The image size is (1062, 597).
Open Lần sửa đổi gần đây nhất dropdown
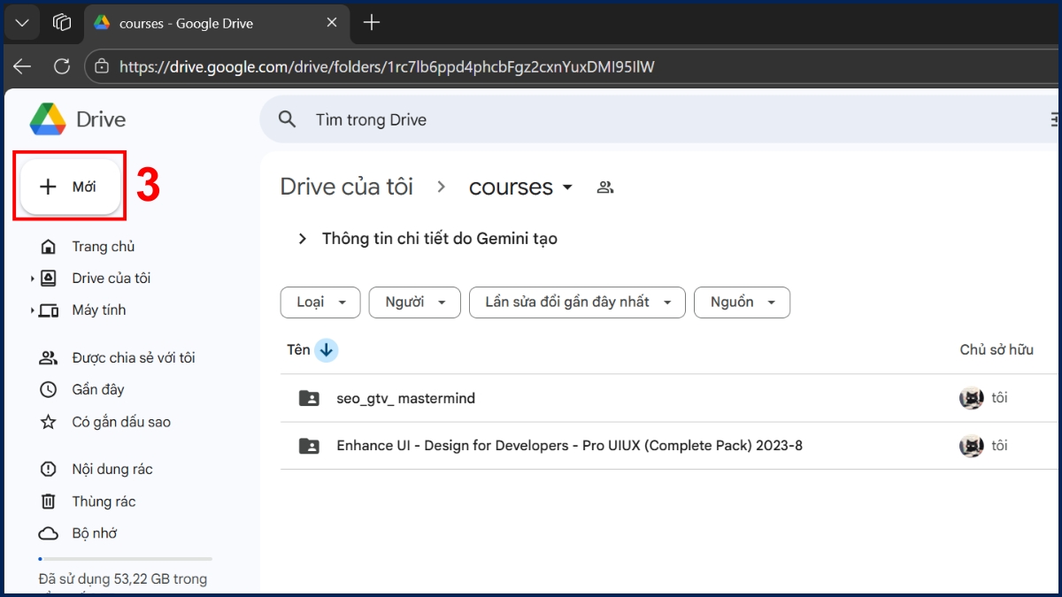tap(577, 302)
